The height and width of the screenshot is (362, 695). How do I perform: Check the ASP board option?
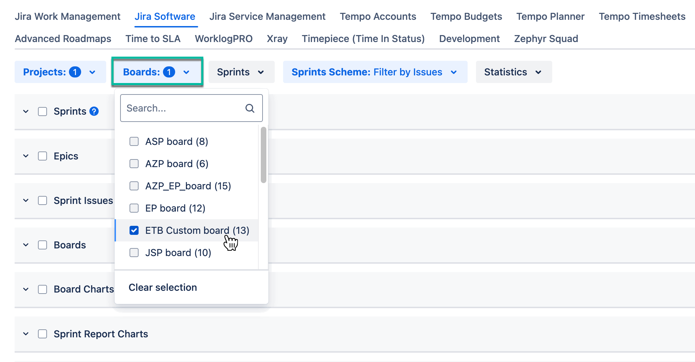pos(134,141)
